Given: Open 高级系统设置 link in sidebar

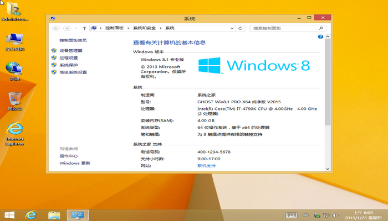Looking at the screenshot, I should pyautogui.click(x=73, y=72).
